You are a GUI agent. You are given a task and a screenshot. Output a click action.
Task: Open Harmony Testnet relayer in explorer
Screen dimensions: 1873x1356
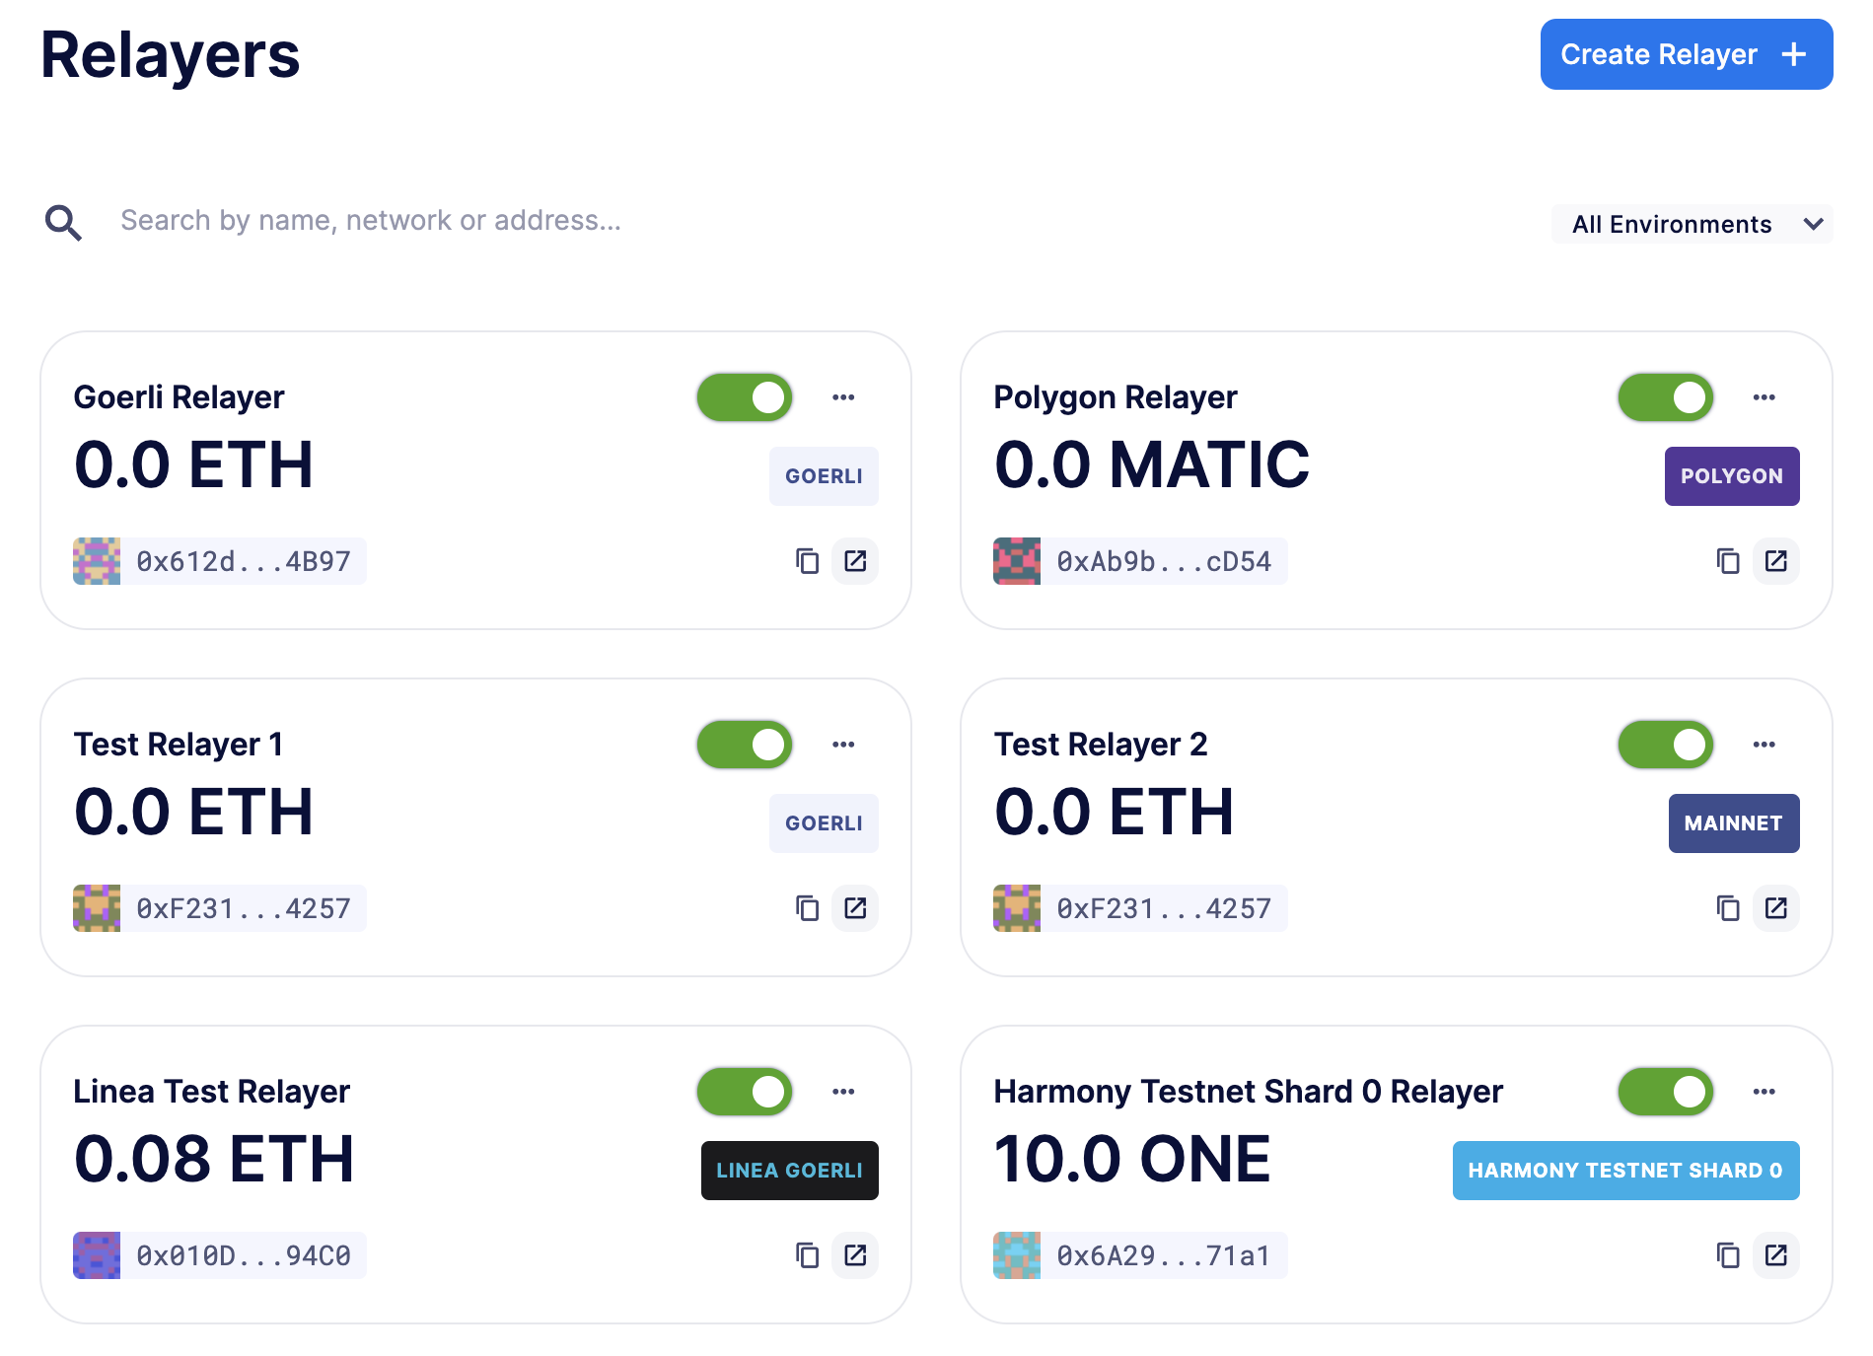tap(1775, 1255)
